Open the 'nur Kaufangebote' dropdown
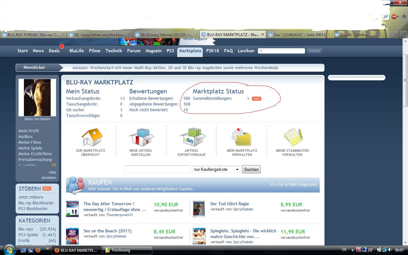The height and width of the screenshot is (255, 408). coord(216,170)
